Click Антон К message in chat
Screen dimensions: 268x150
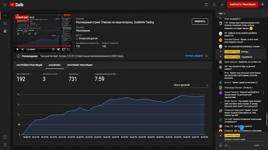241,82
